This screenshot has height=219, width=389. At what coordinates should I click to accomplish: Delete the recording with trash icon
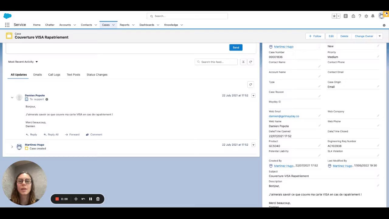(x=98, y=199)
